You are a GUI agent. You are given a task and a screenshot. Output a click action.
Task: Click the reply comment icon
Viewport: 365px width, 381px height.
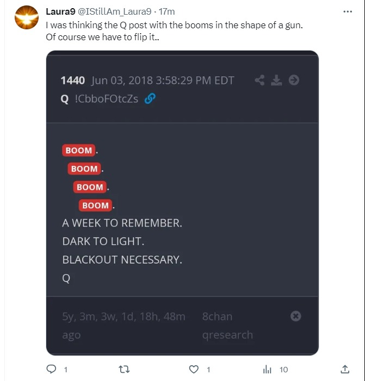pos(52,370)
